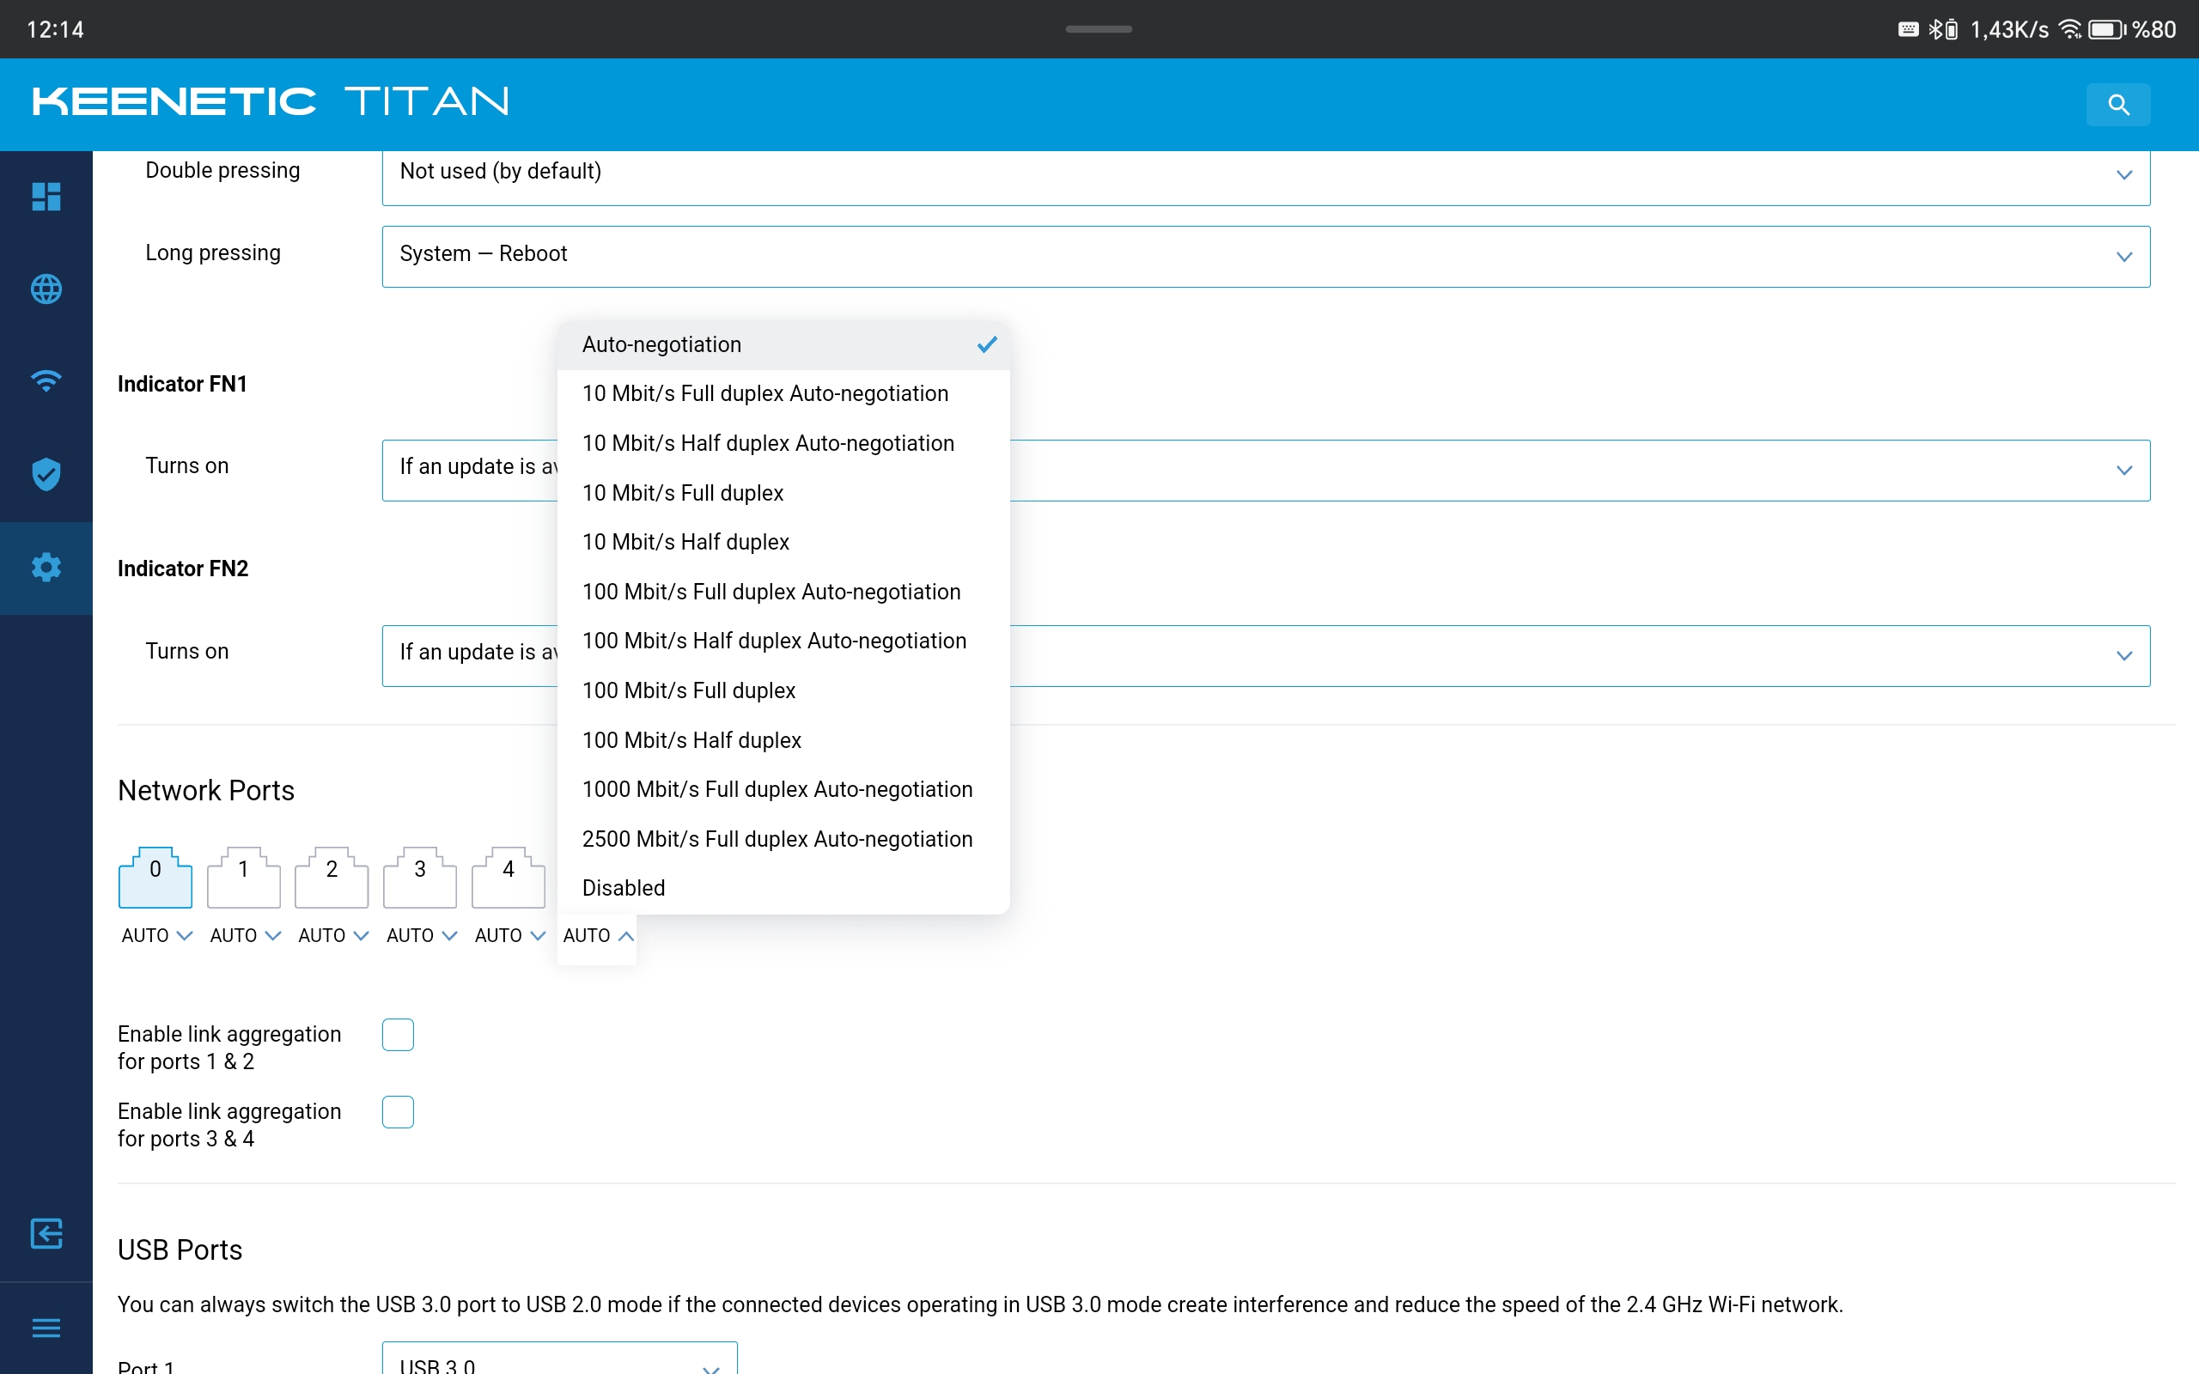
Task: Tap the Indicator FN1 heading
Action: [x=183, y=385]
